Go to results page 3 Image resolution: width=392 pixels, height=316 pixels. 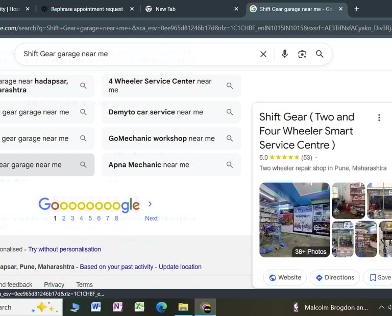pyautogui.click(x=72, y=218)
